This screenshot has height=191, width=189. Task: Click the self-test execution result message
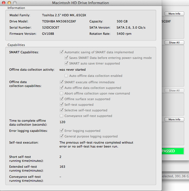coord(96,144)
